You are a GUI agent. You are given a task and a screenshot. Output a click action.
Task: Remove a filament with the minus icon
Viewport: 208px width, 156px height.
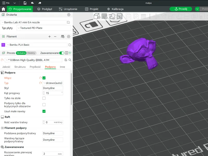click(x=55, y=36)
